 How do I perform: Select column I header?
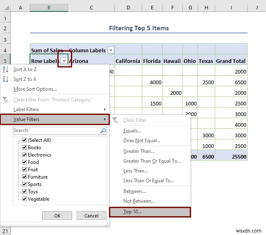pyautogui.click(x=231, y=8)
